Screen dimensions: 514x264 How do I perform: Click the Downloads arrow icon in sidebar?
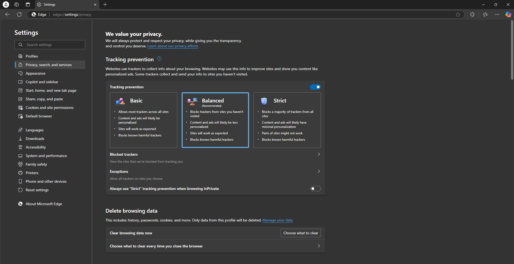20,139
